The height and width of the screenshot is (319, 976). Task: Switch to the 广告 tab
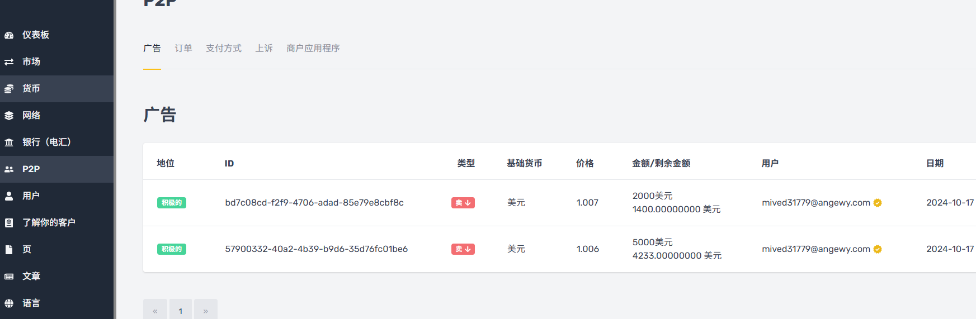(152, 49)
